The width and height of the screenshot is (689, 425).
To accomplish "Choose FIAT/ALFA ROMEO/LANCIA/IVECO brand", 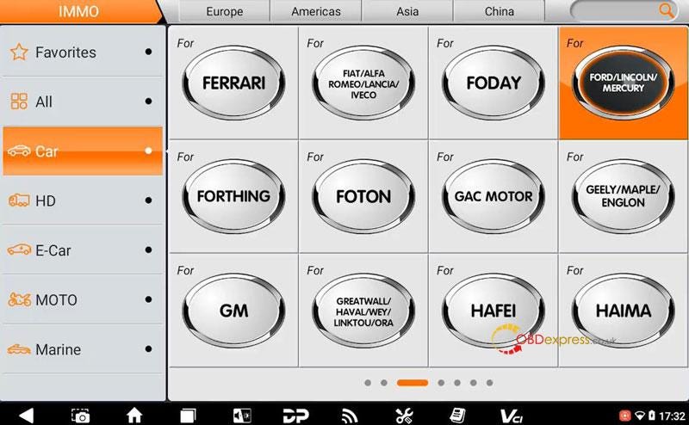I will [363, 83].
